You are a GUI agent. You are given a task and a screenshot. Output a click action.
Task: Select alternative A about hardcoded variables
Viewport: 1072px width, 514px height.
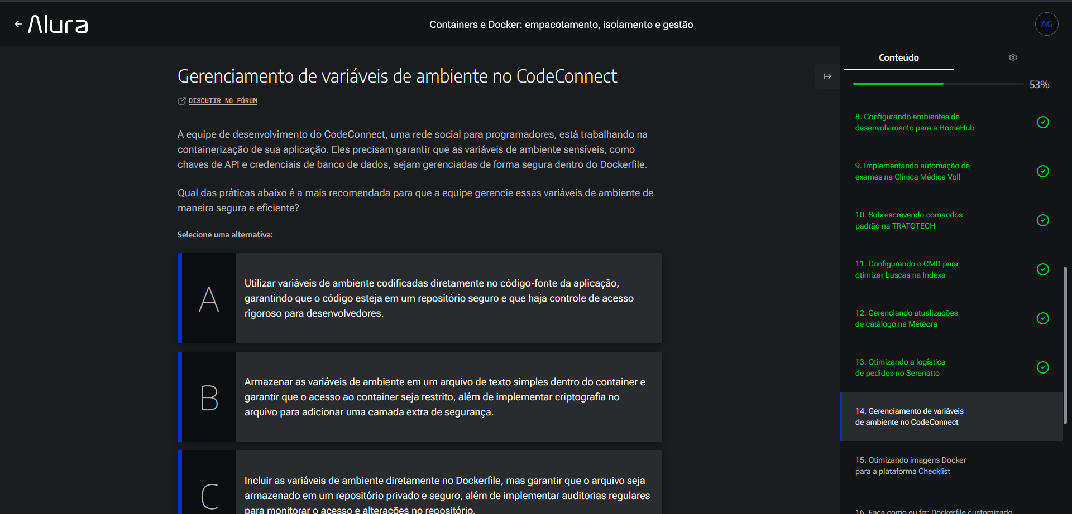pos(420,298)
